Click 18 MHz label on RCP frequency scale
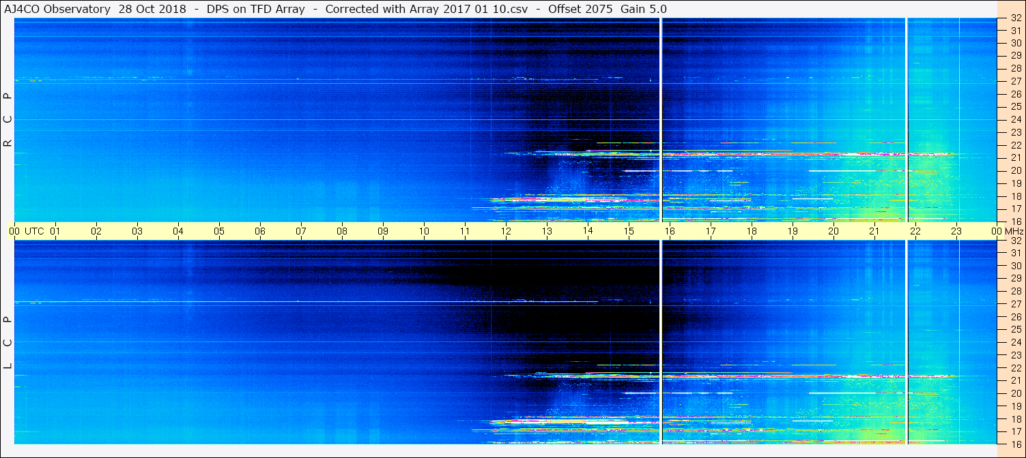 (x=1015, y=196)
